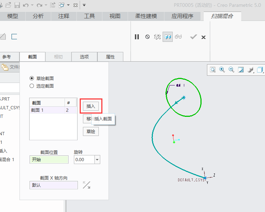Image resolution: width=265 pixels, height=212 pixels.
Task: Click the 截面 X 轴方向 field showing 默认
Action: (x=54, y=185)
